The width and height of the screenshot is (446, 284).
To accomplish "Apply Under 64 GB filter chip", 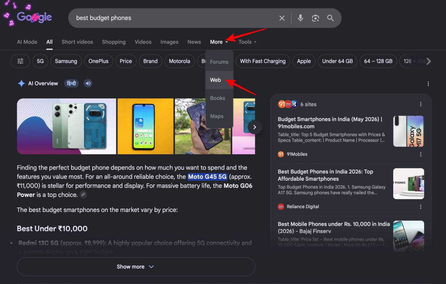I will click(x=337, y=61).
